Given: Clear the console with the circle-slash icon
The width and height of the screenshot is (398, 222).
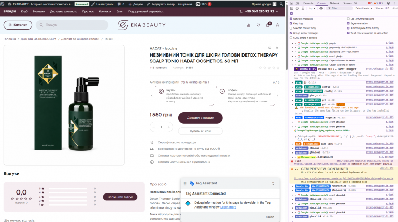Looking at the screenshot, I should pyautogui.click(x=297, y=8).
